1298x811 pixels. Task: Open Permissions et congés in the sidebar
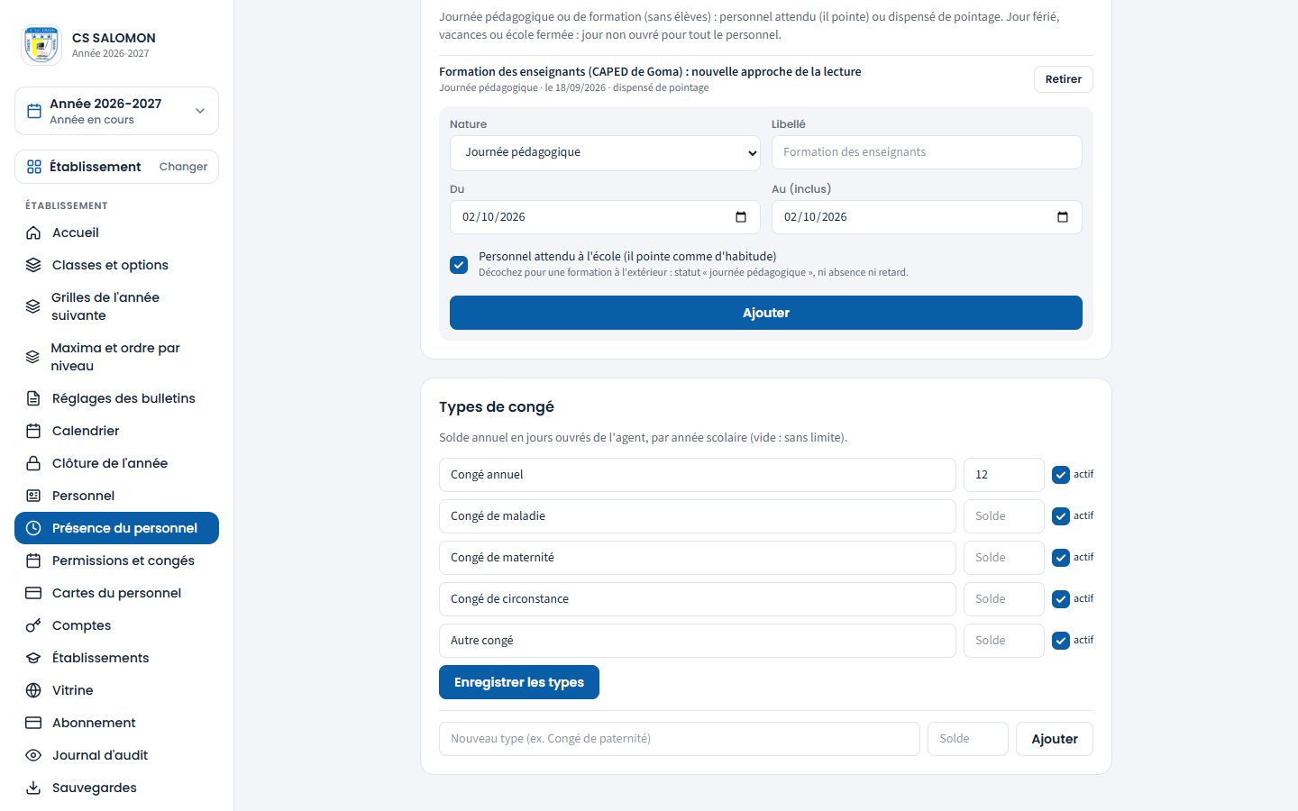(x=116, y=560)
